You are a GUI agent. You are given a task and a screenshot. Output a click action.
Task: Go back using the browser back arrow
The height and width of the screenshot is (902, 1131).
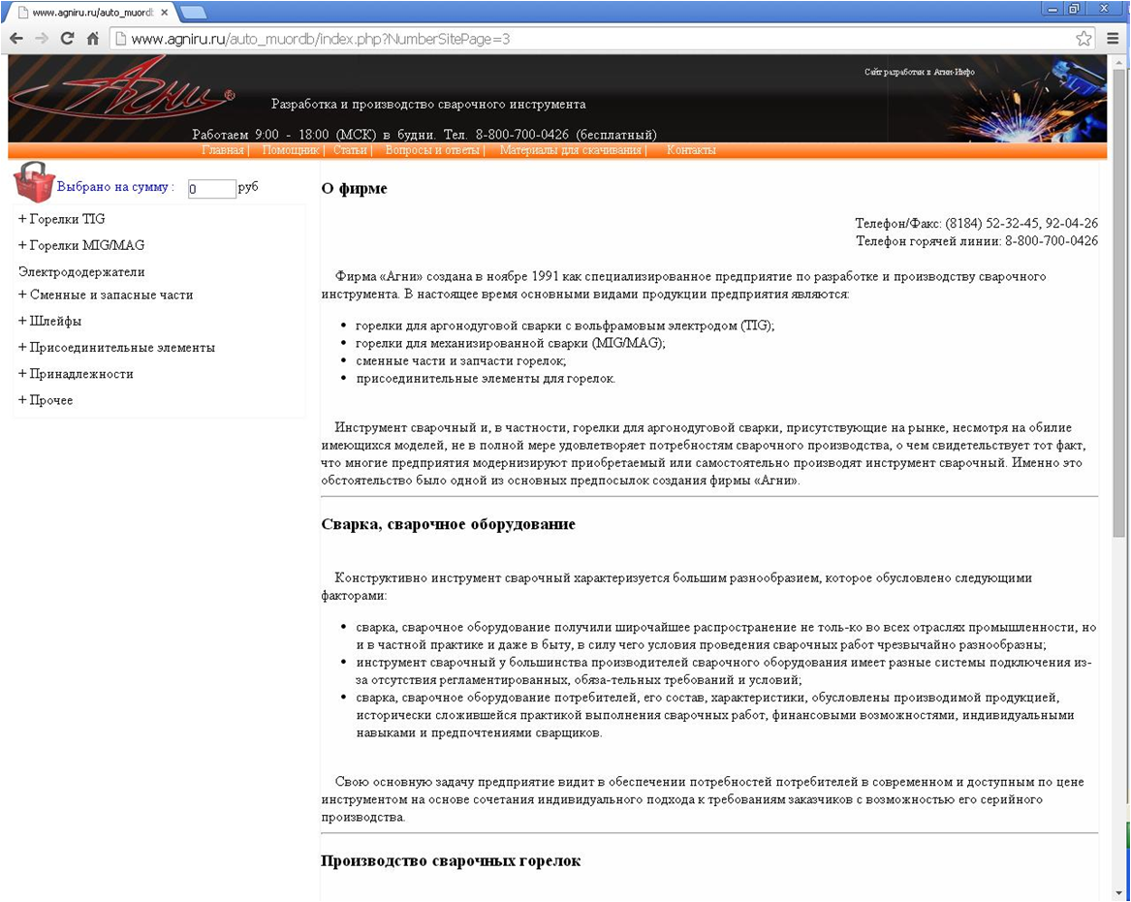coord(16,39)
